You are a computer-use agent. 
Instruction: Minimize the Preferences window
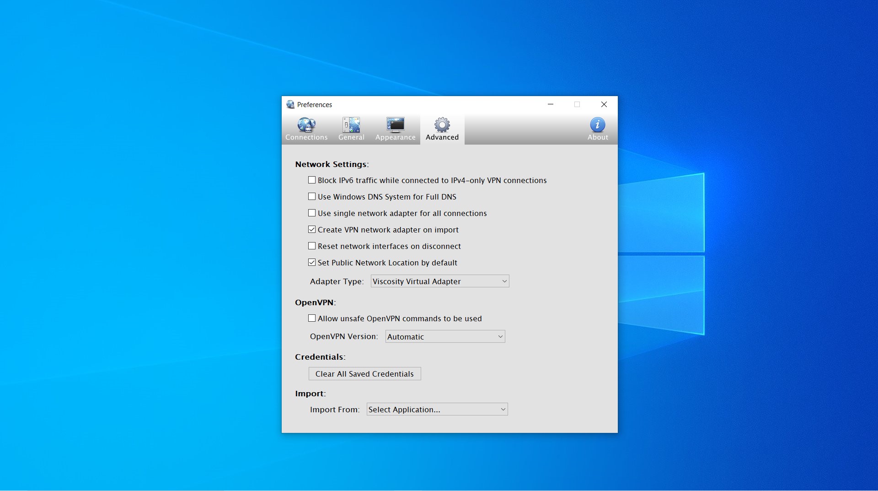tap(551, 104)
